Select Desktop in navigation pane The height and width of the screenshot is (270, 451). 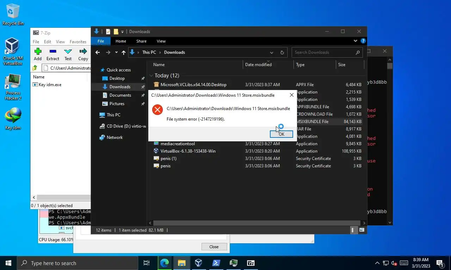[x=117, y=78]
